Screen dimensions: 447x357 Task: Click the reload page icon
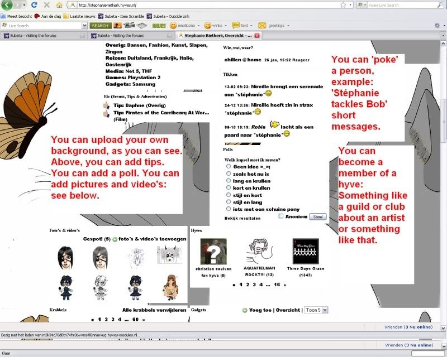click(x=35, y=5)
